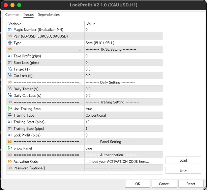Screen dimensions: 207x190
Task: Open the Dependencies tab
Action: click(49, 15)
